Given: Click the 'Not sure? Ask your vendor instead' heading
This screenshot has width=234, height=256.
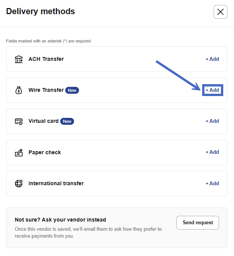Looking at the screenshot, I should [x=60, y=220].
